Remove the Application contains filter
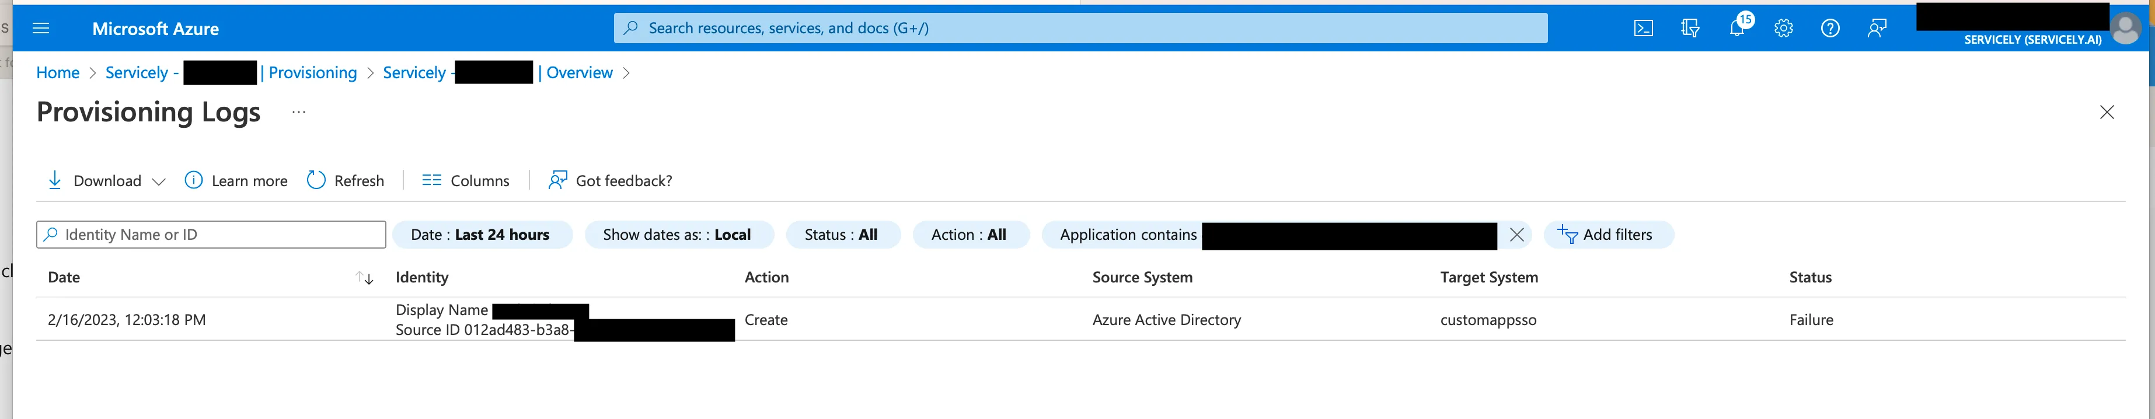The width and height of the screenshot is (2155, 419). [1516, 235]
